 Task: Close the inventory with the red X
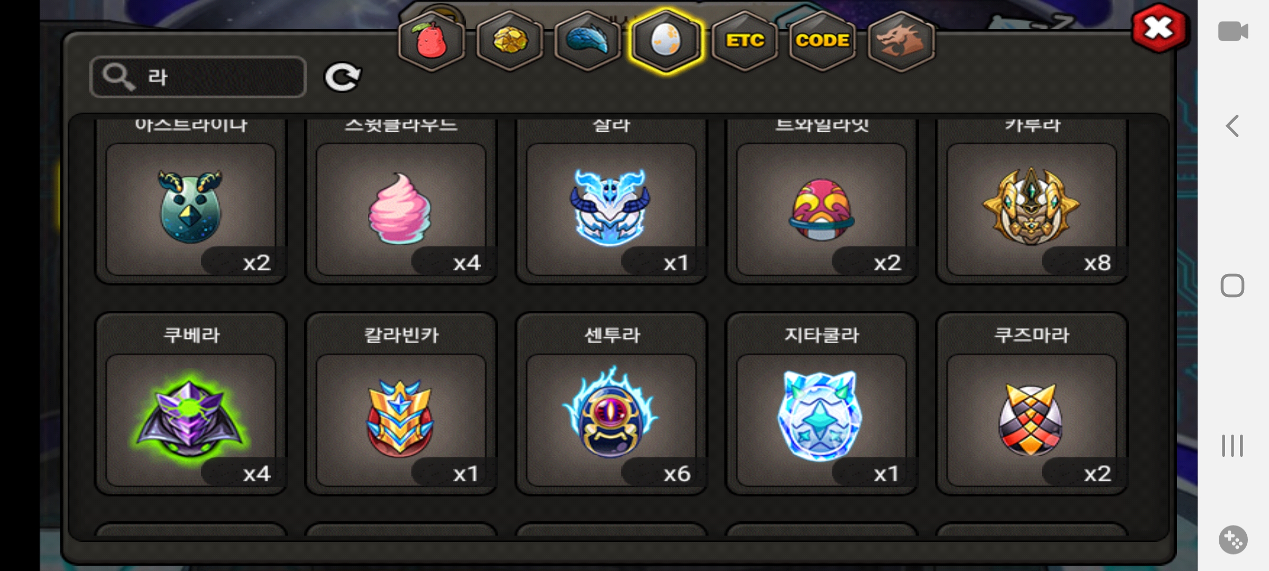(1159, 29)
